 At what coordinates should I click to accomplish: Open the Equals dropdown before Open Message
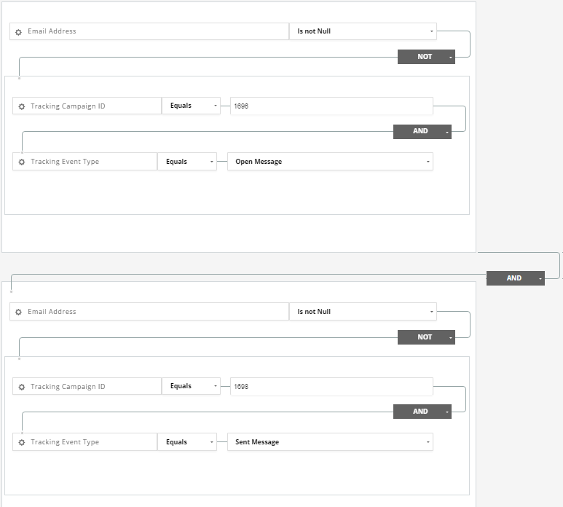[187, 162]
